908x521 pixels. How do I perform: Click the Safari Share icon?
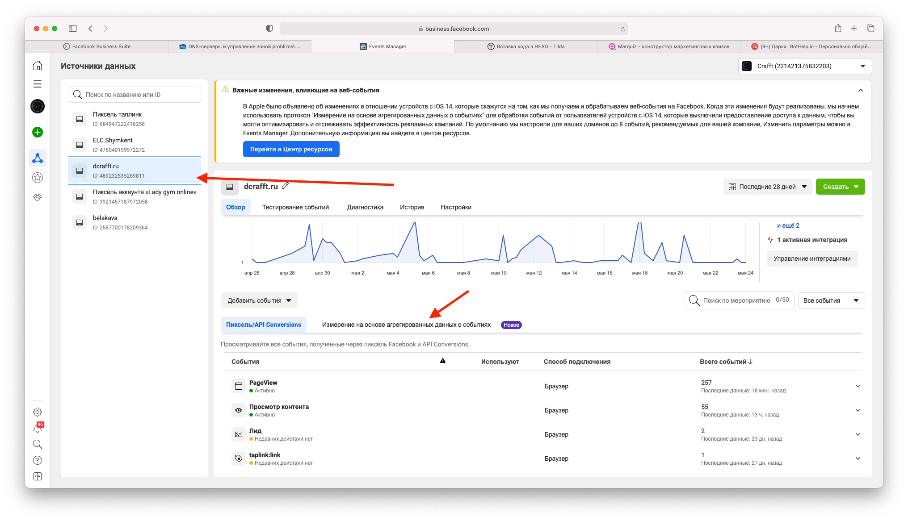[x=838, y=28]
